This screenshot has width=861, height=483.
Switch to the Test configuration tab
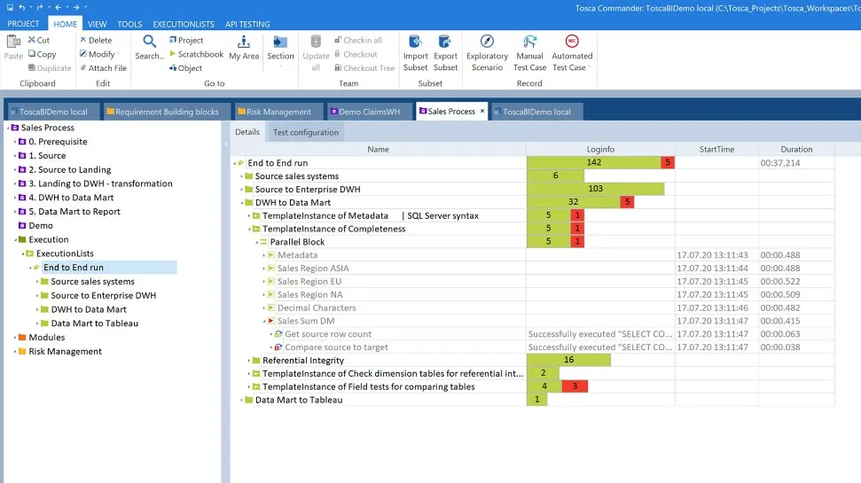[305, 132]
